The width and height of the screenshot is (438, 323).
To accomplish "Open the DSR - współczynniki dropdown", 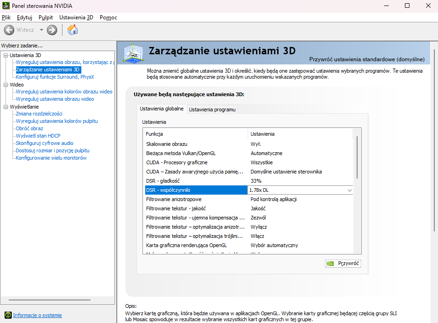I will click(349, 190).
